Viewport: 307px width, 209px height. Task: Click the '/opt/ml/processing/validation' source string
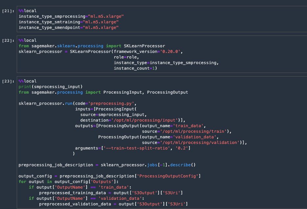tap(200, 143)
